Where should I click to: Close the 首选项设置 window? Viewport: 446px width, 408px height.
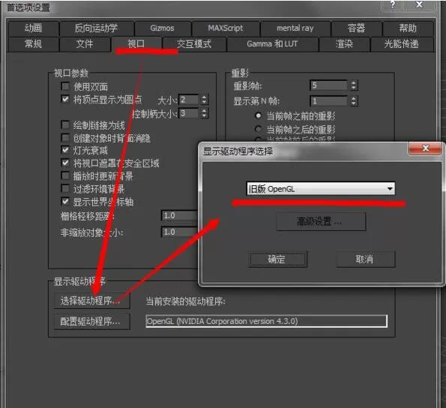click(420, 4)
